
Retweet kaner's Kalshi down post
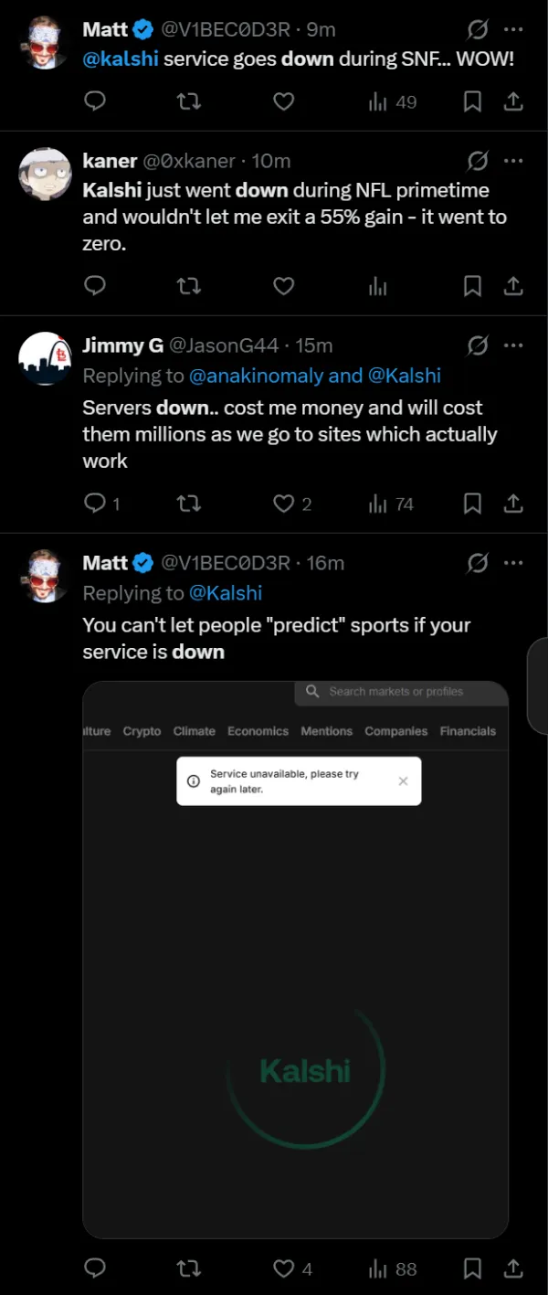click(189, 286)
